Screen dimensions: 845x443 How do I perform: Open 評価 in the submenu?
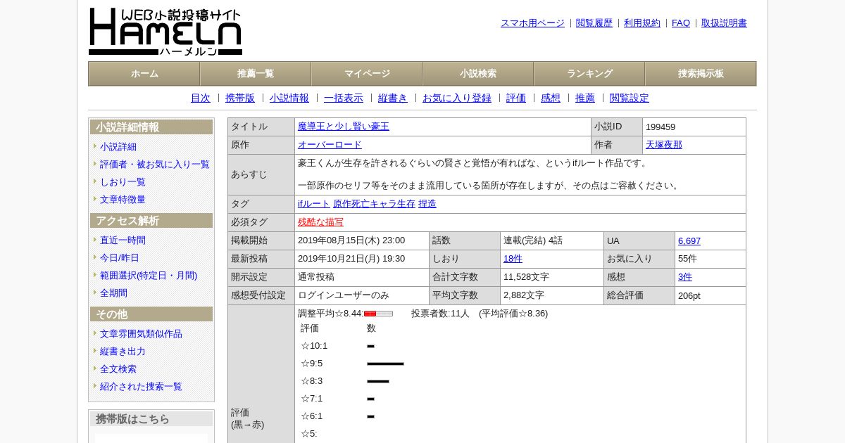pos(516,98)
